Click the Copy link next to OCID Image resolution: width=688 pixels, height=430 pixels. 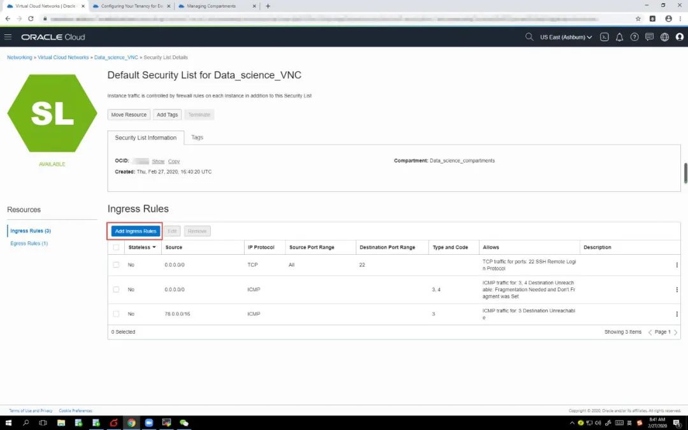tap(174, 161)
